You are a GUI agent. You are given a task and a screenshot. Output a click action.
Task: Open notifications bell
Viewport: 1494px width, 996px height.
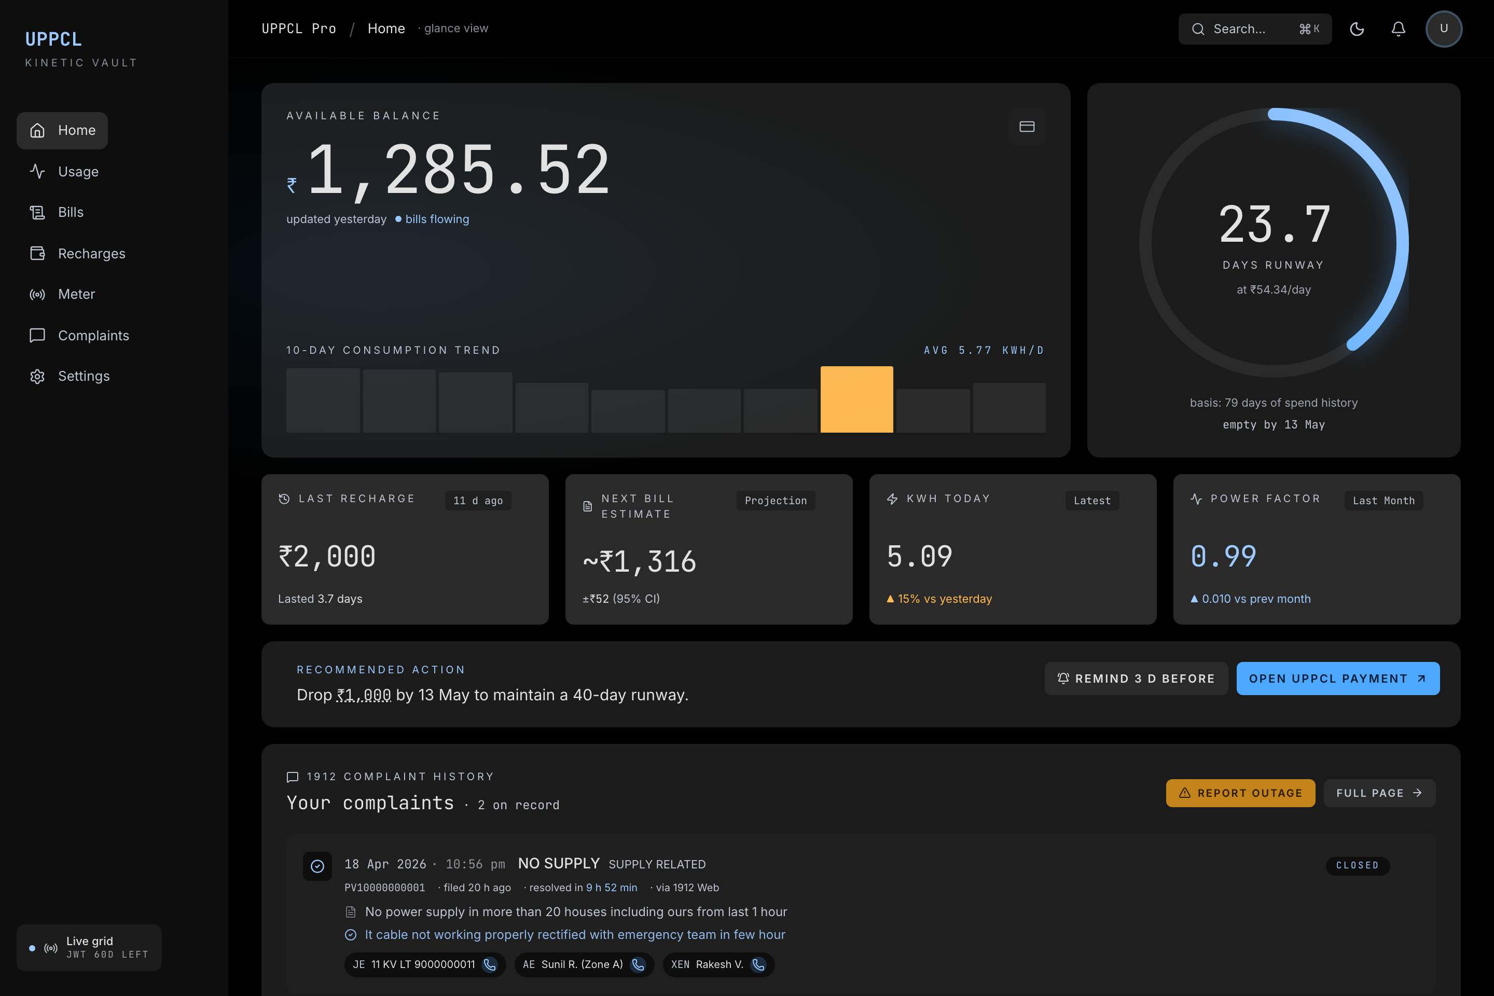pyautogui.click(x=1398, y=29)
